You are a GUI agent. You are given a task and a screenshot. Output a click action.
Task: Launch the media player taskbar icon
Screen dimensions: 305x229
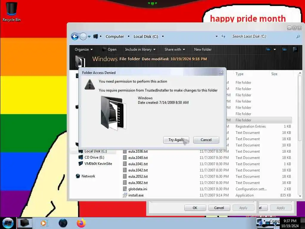43,223
